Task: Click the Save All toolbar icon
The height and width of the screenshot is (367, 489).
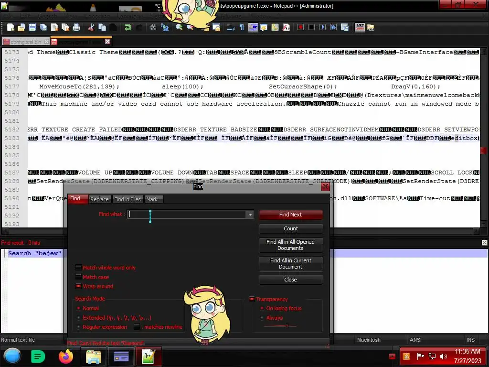Action: click(x=43, y=27)
